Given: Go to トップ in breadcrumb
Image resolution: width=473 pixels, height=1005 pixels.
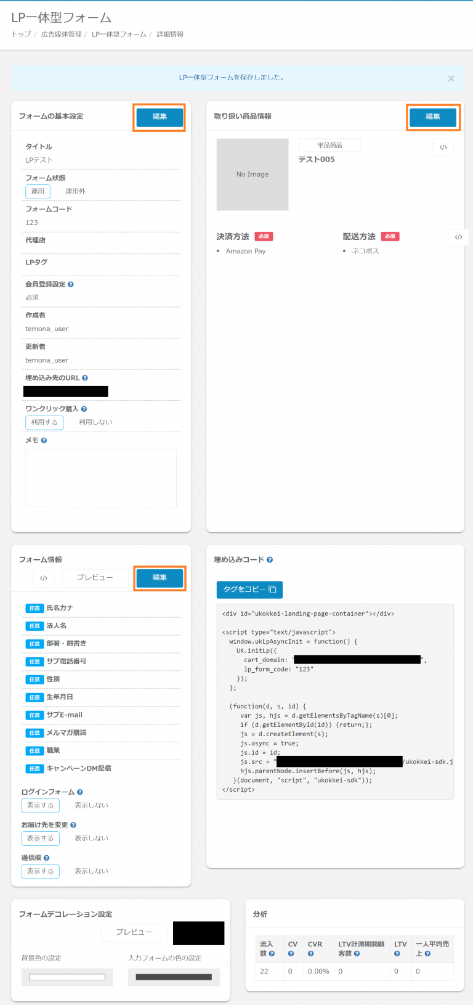Looking at the screenshot, I should click(x=21, y=35).
